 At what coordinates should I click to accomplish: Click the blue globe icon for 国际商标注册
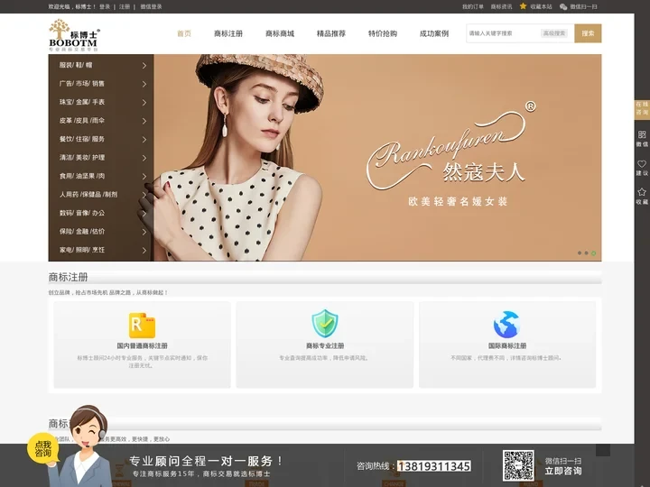[x=506, y=325]
